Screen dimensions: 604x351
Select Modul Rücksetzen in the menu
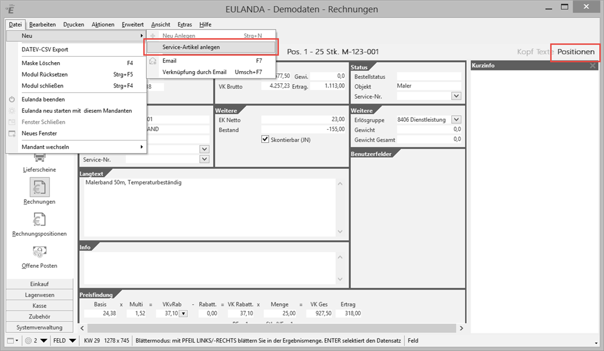click(x=76, y=75)
